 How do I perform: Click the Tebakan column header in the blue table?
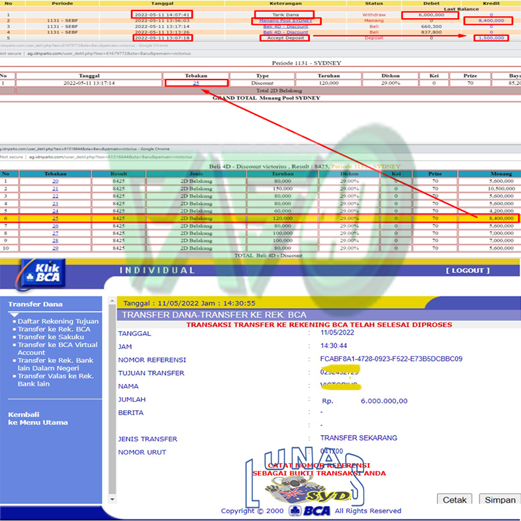55,174
